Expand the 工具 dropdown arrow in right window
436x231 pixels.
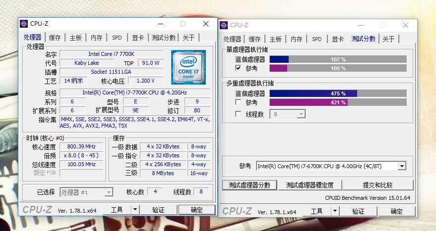click(x=335, y=211)
